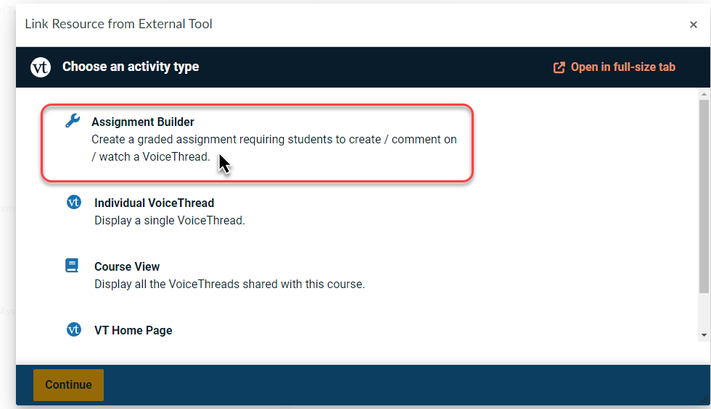Open in full-size tab link

coord(615,67)
